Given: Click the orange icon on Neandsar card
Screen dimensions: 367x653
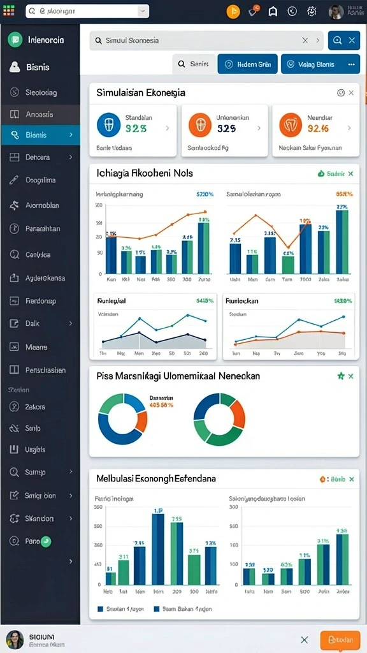Looking at the screenshot, I should point(291,125).
